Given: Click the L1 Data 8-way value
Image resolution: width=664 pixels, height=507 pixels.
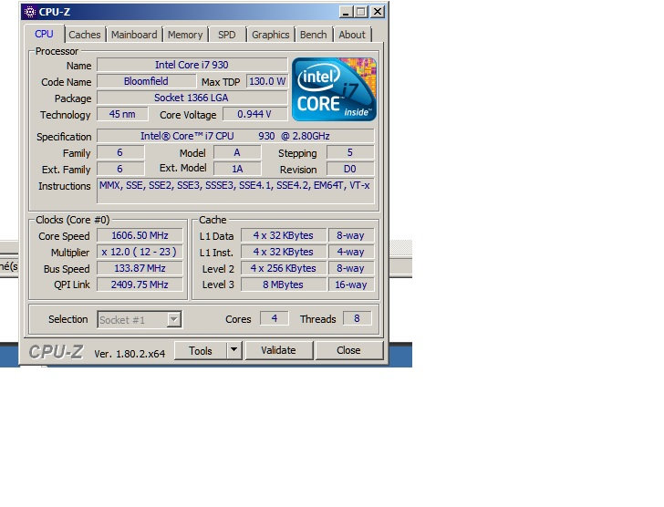Looking at the screenshot, I should pos(350,235).
